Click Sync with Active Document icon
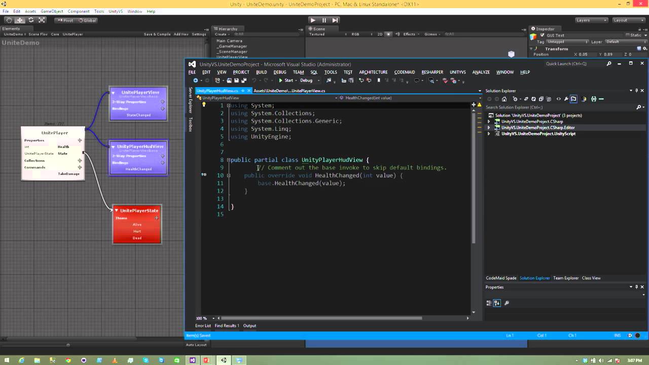This screenshot has width=649, height=365. click(x=526, y=99)
